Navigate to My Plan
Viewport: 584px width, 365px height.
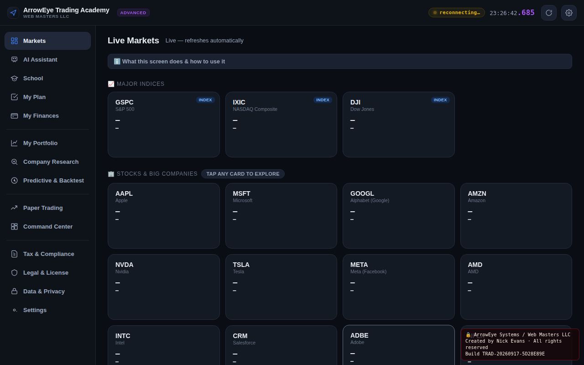coord(47,97)
